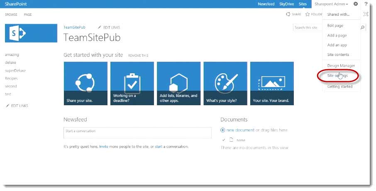Image resolution: width=376 pixels, height=191 pixels.
Task: Click the Share icon in page toolbar
Action: pyautogui.click(x=288, y=14)
